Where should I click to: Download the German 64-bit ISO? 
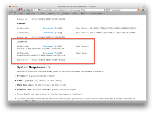pyautogui.click(x=48, y=28)
